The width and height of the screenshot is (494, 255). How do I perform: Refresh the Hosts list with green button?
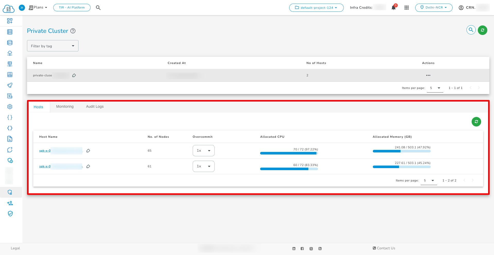coord(476,122)
